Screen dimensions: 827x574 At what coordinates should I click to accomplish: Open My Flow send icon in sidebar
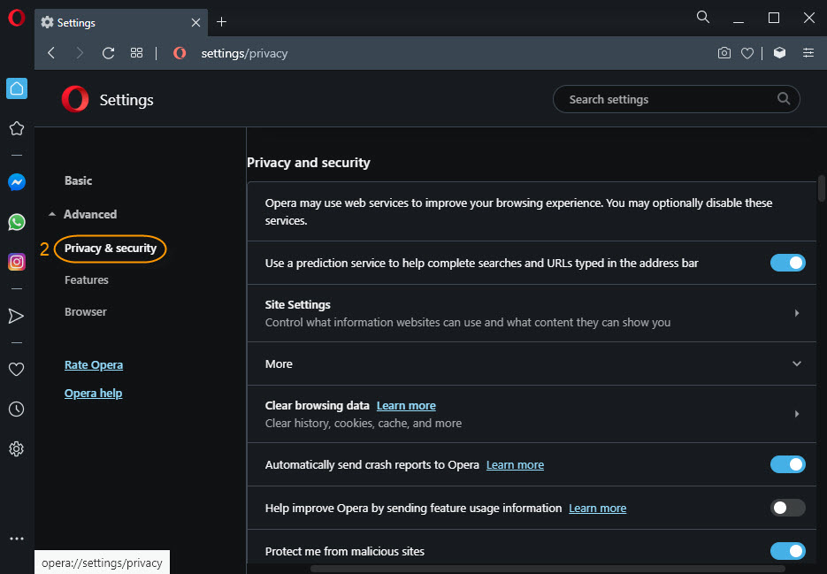(x=16, y=316)
